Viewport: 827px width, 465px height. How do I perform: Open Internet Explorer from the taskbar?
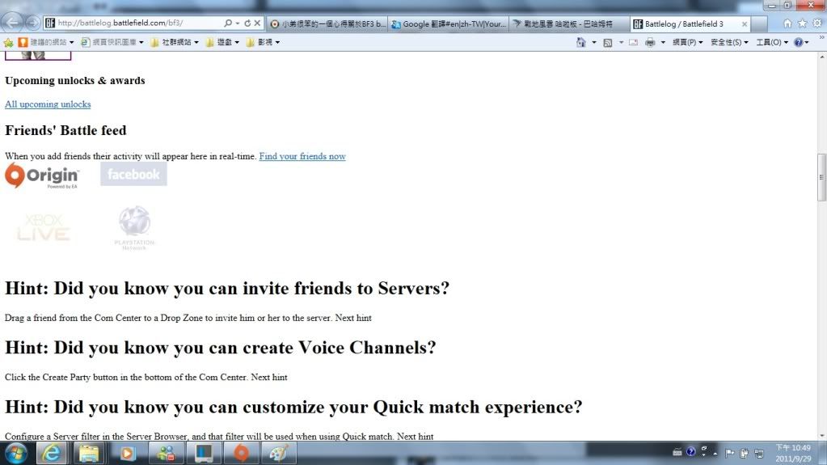[53, 453]
